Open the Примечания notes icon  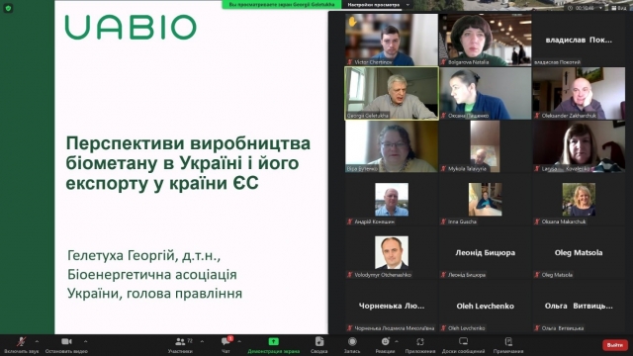pos(508,341)
